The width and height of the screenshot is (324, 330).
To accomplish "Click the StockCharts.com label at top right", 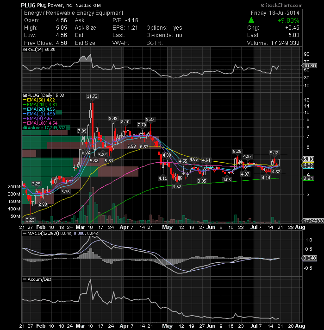I will tap(282, 5).
